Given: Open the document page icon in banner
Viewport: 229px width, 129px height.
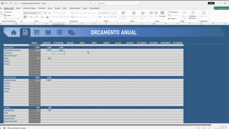Looking at the screenshot, I should click(x=25, y=32).
